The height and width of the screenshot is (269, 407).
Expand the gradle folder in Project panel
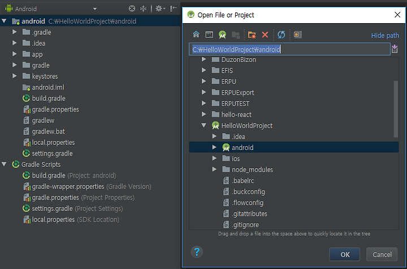click(x=15, y=65)
